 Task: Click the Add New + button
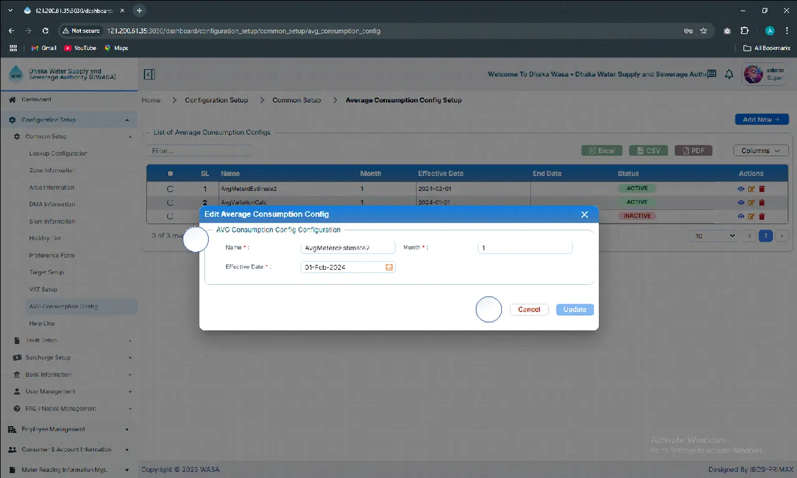pos(762,120)
